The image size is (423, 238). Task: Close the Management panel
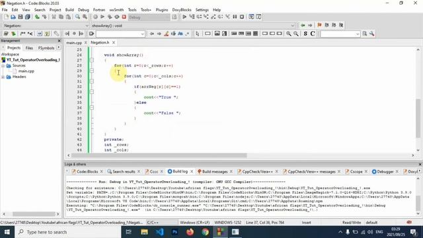coord(59,41)
